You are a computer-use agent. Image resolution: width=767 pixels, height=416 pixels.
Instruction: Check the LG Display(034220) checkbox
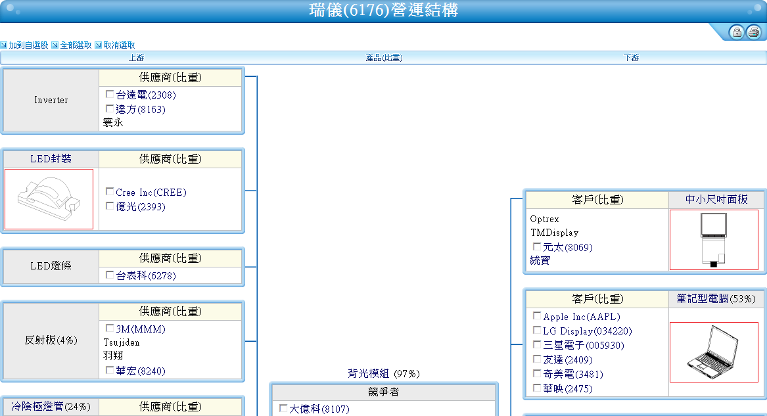[537, 330]
